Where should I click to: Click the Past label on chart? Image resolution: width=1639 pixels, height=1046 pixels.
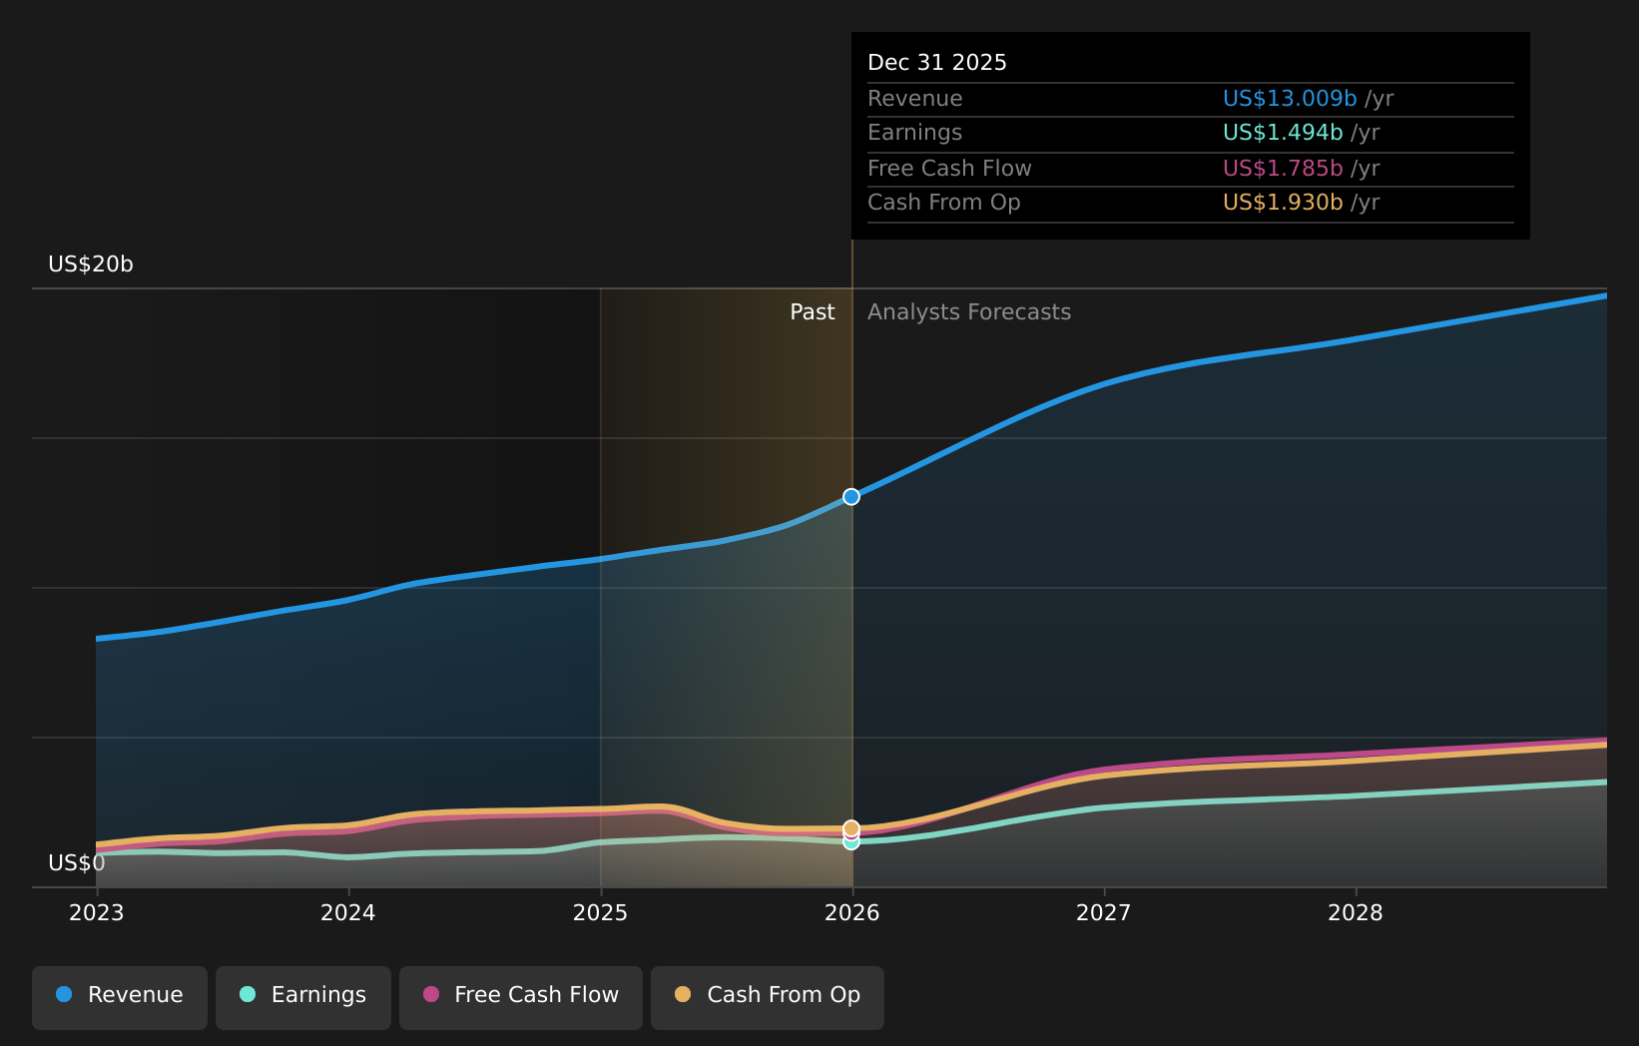(x=812, y=312)
